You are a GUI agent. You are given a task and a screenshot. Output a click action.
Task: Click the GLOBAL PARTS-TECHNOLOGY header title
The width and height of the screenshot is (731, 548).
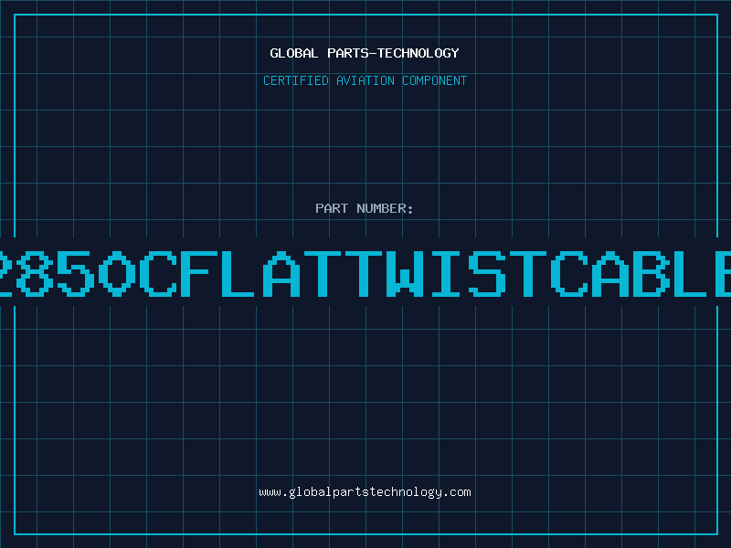pyautogui.click(x=365, y=53)
